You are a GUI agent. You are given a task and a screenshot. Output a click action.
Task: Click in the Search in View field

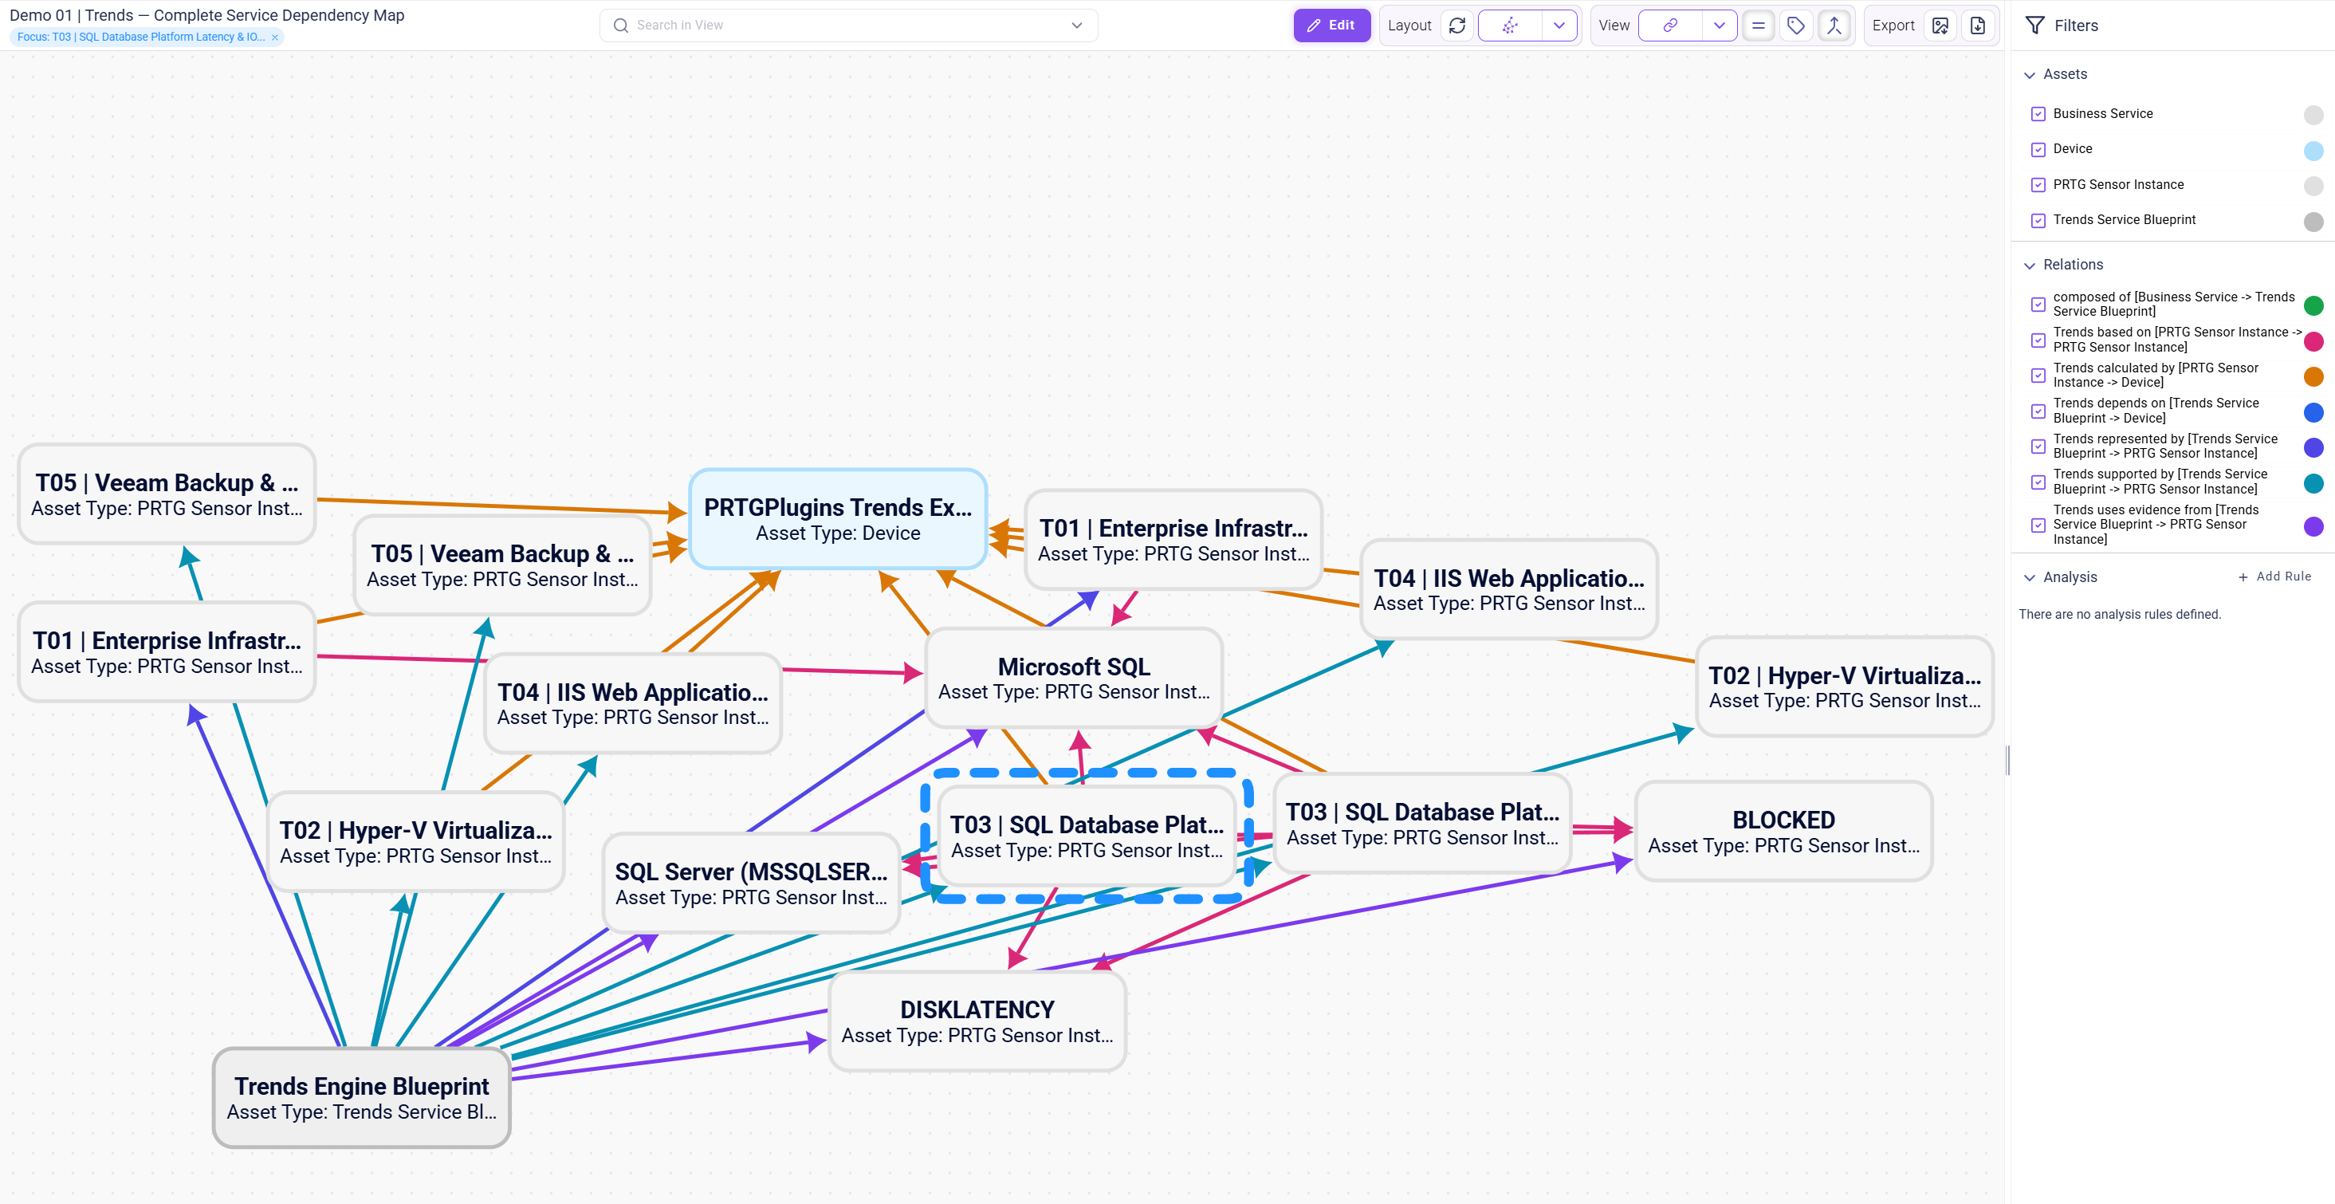[848, 26]
